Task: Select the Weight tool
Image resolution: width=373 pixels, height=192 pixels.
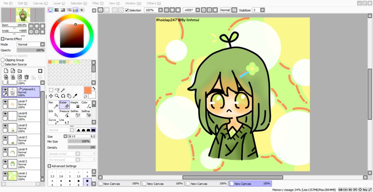Action: 75,105
